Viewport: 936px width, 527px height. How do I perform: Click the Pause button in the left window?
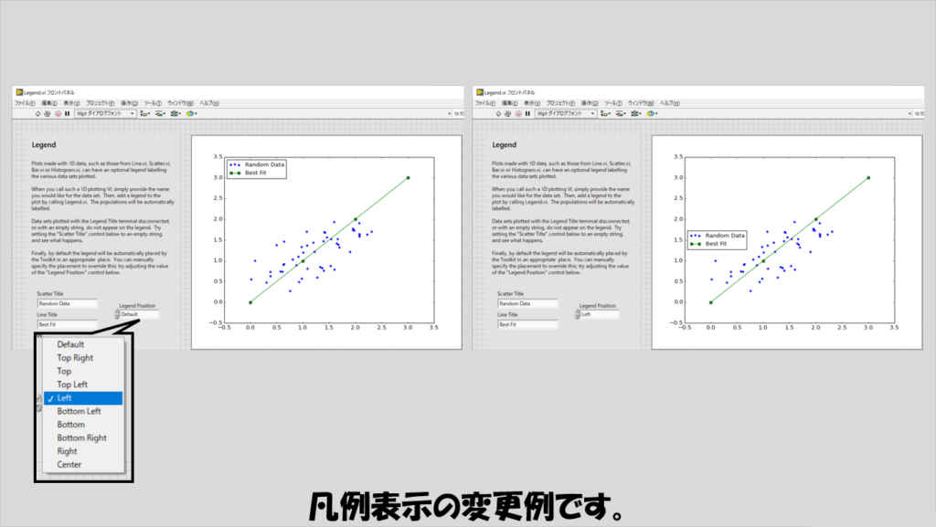click(68, 114)
